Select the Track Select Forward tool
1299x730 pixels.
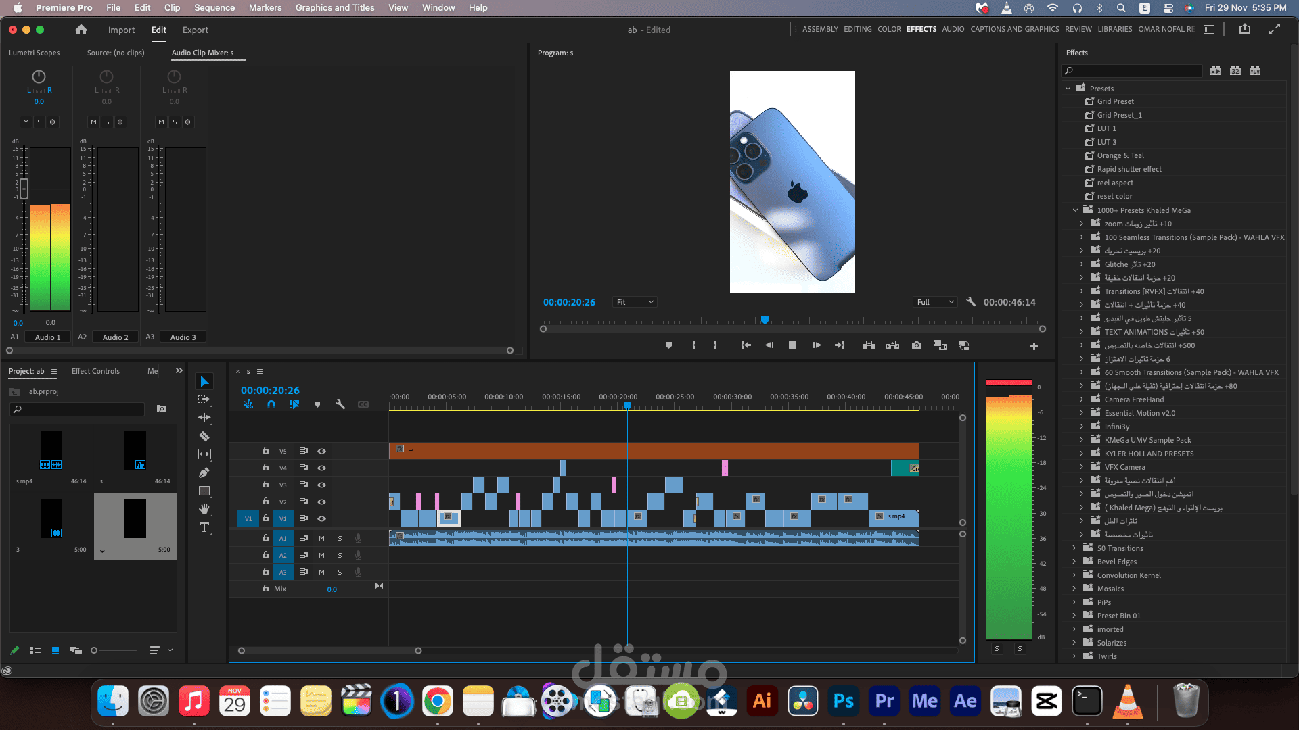[204, 399]
